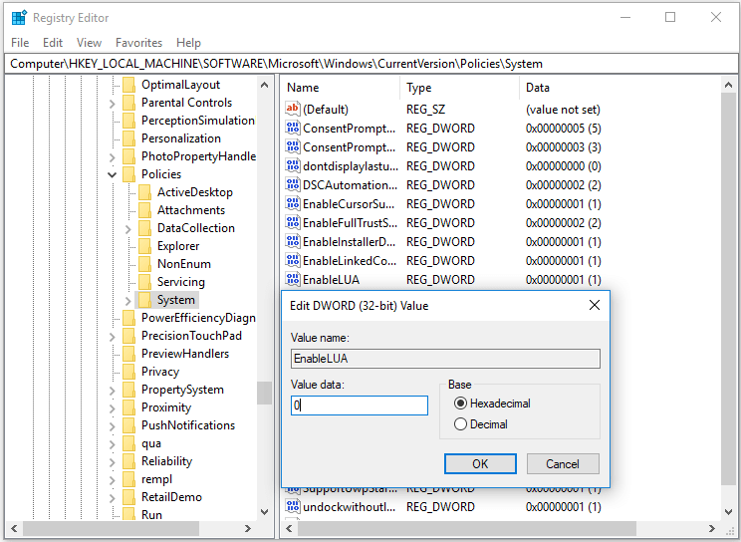Click the EnableFullTrustS... DWORD icon
The width and height of the screenshot is (741, 542).
[293, 222]
